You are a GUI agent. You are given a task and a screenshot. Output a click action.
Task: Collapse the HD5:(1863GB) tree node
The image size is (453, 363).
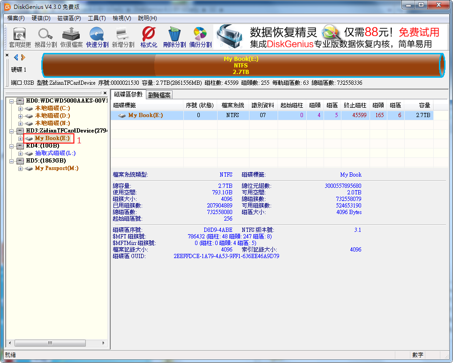(x=12, y=161)
